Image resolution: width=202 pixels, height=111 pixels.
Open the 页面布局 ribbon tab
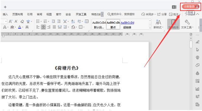click(18, 14)
